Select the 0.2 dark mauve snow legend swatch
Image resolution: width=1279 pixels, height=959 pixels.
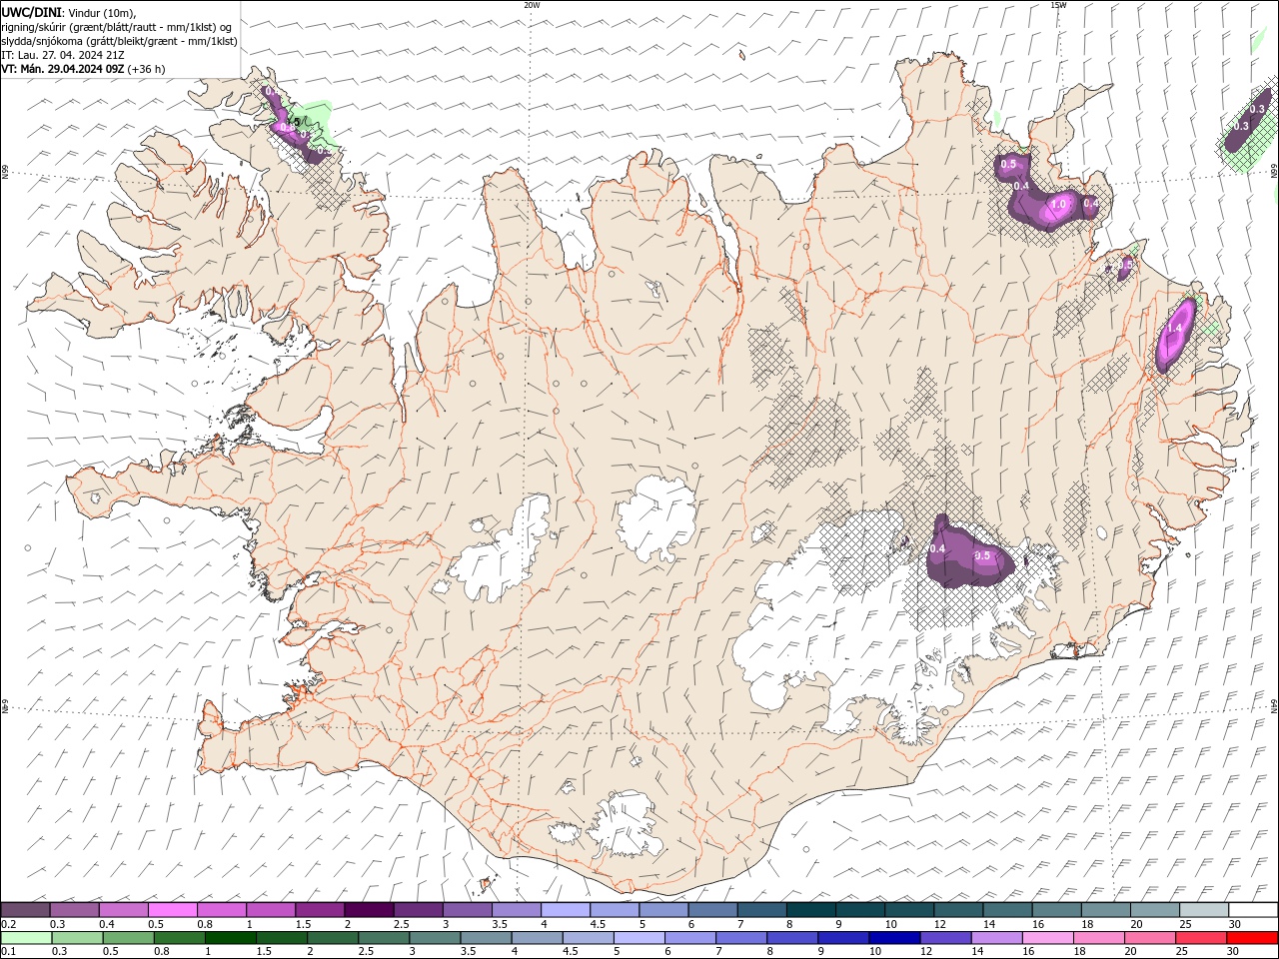tap(25, 910)
